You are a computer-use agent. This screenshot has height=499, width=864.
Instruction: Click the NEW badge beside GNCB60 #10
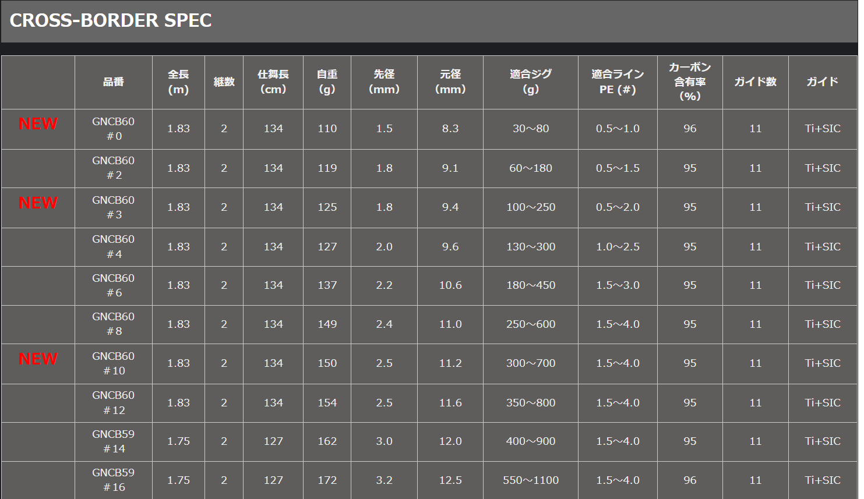tap(38, 359)
